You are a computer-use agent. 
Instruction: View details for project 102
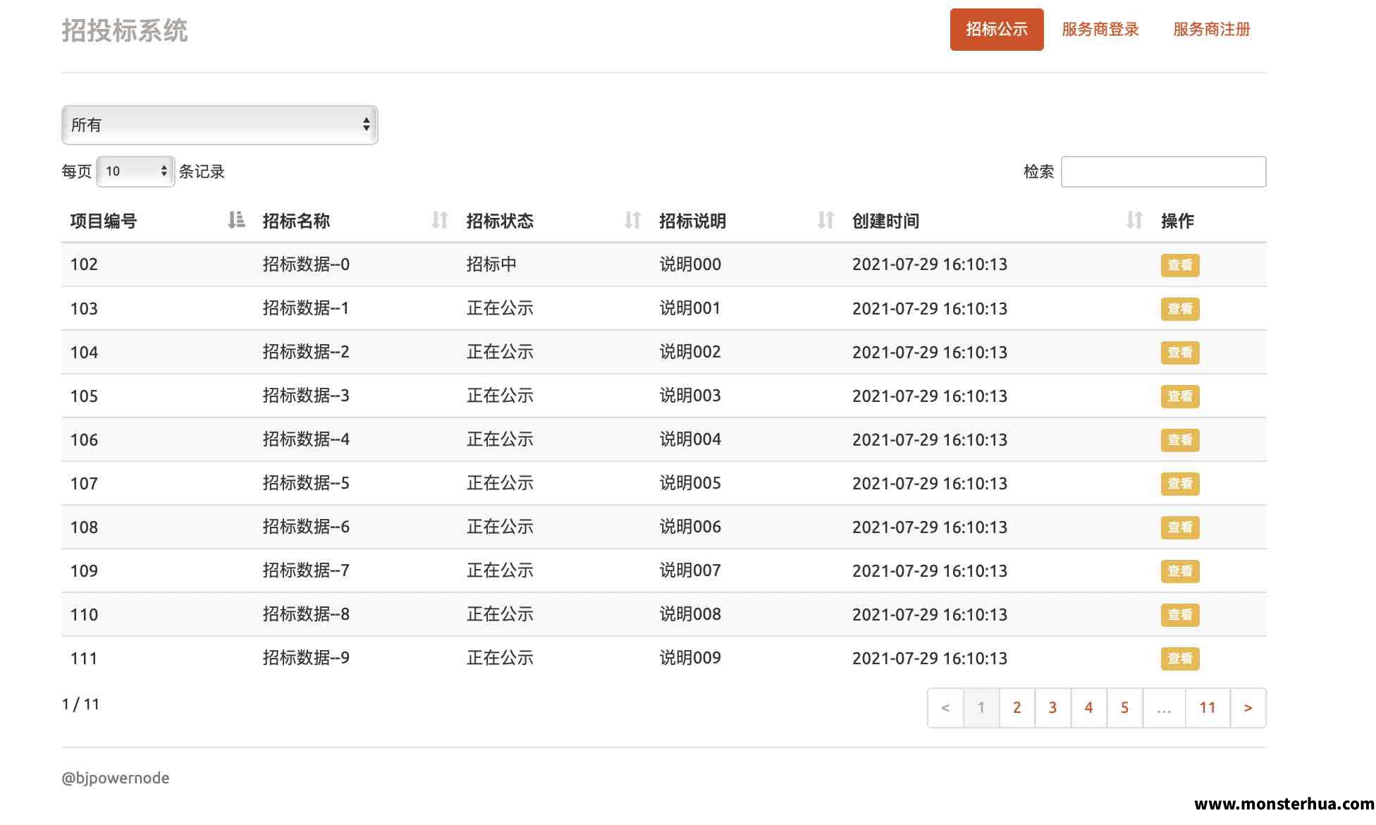tap(1180, 265)
